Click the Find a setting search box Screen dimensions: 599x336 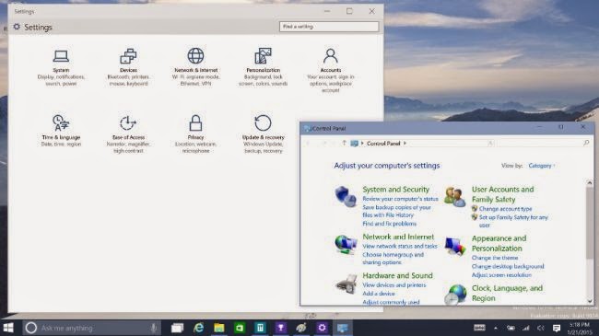pos(329,27)
